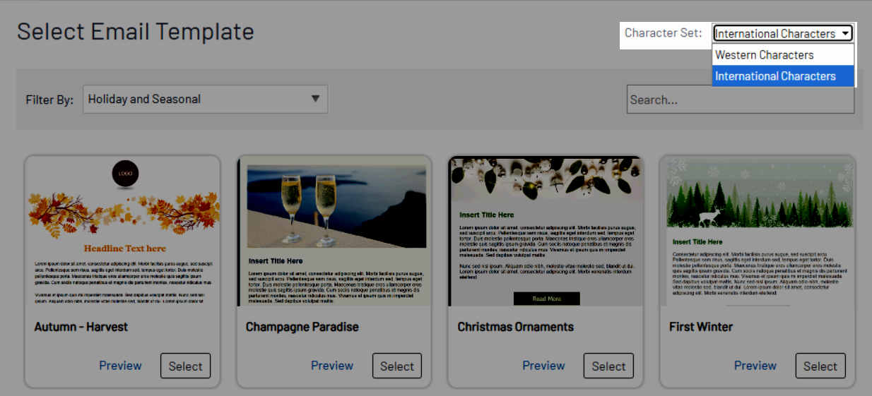
Task: Click the Read More button in Christmas thumbnail
Action: [x=546, y=299]
